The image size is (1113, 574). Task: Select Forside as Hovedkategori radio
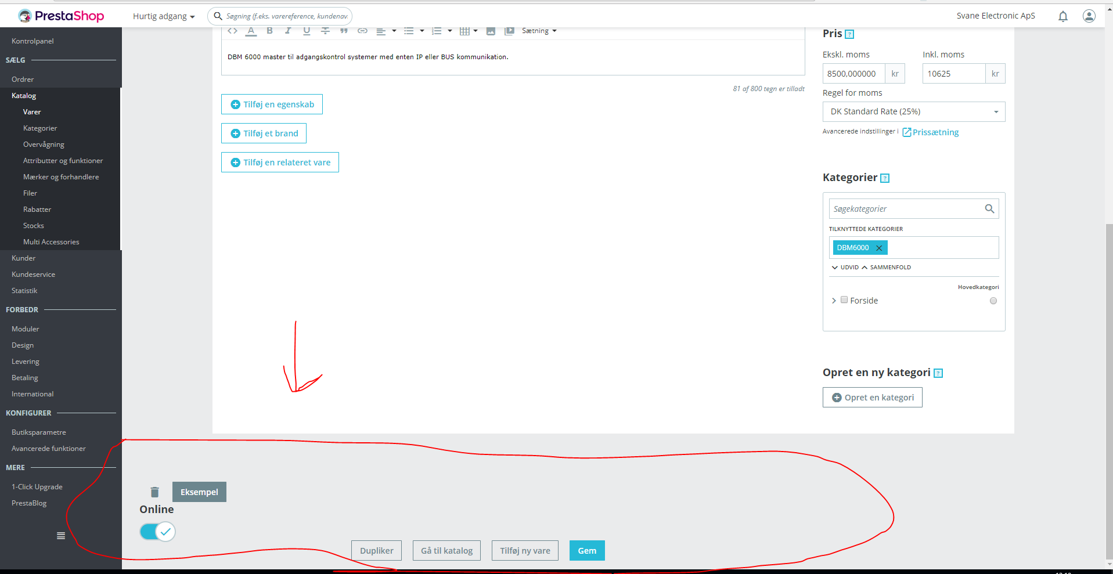(993, 301)
